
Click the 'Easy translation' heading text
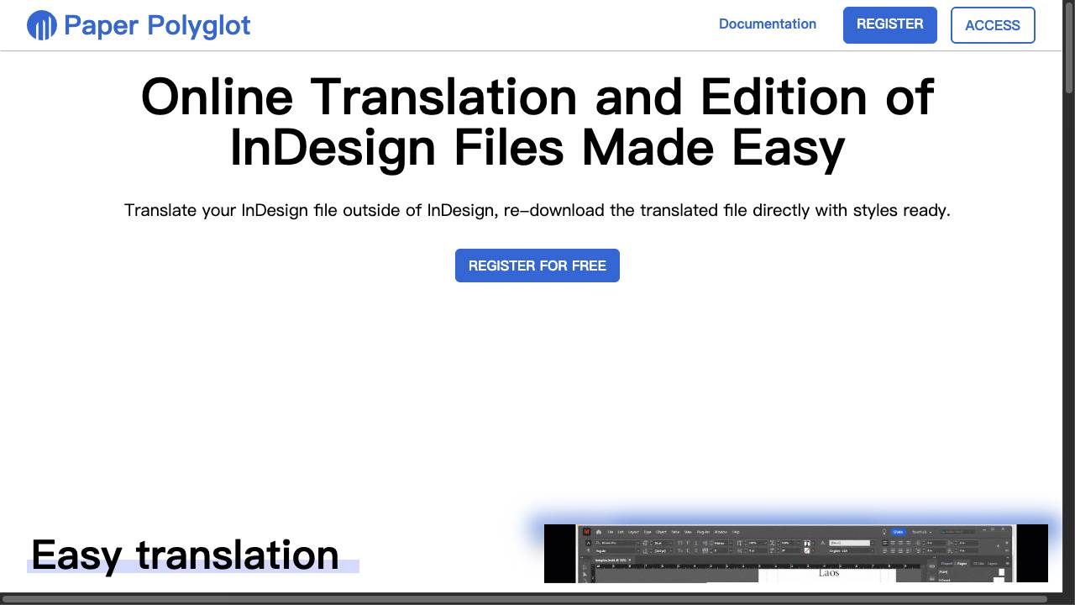coord(185,555)
